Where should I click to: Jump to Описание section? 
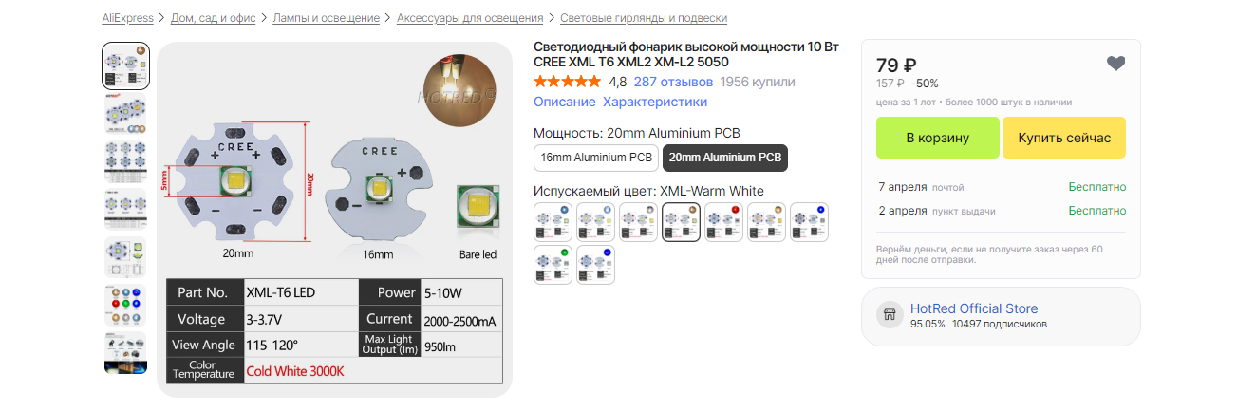point(564,102)
